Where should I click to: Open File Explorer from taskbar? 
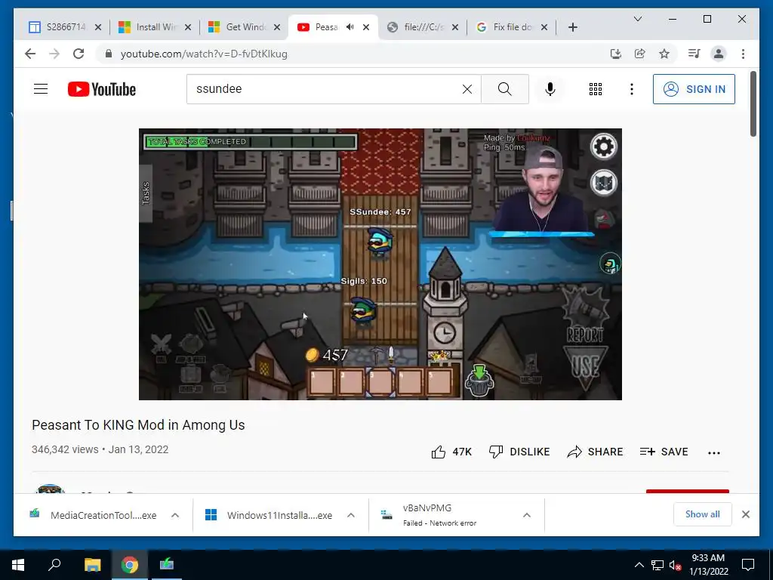(x=92, y=565)
